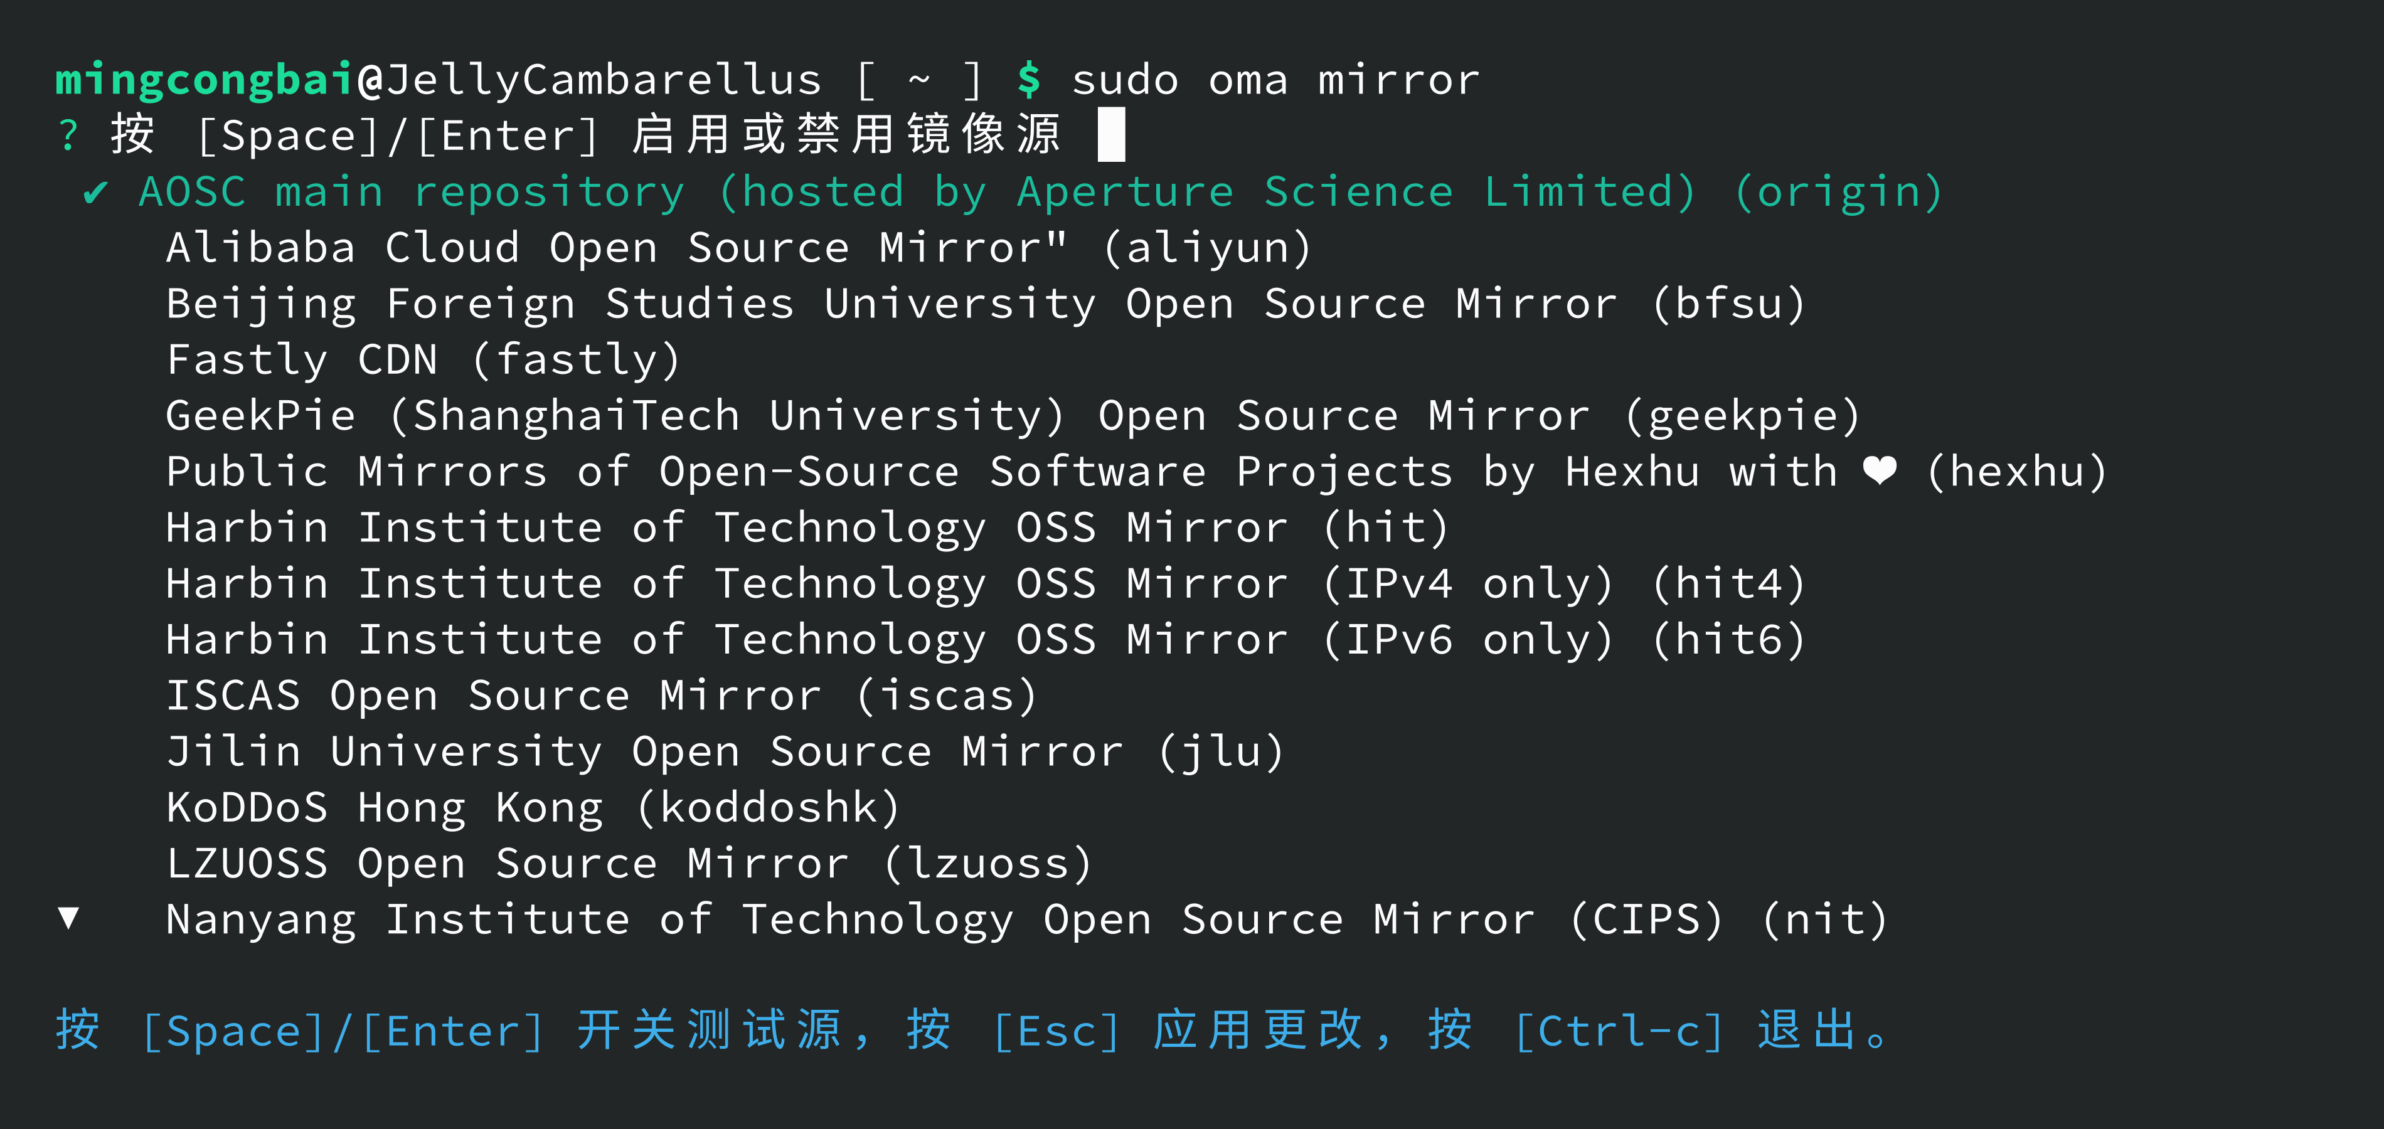Click the question mark prompt icon
Viewport: 2384px width, 1129px height.
(68, 135)
